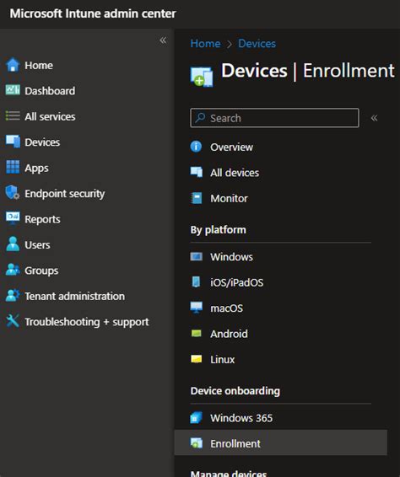Click the Overview info icon

pos(196,147)
